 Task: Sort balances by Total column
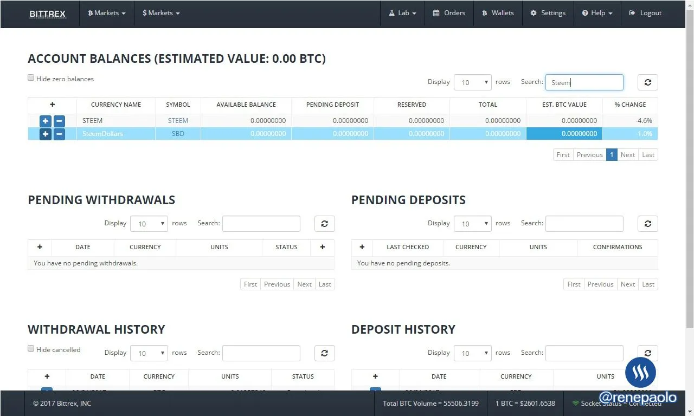pos(488,105)
